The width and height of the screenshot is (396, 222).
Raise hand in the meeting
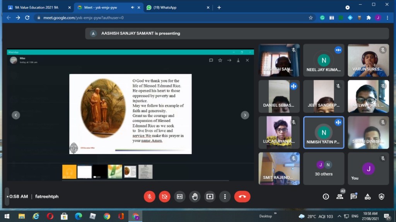coord(195,197)
